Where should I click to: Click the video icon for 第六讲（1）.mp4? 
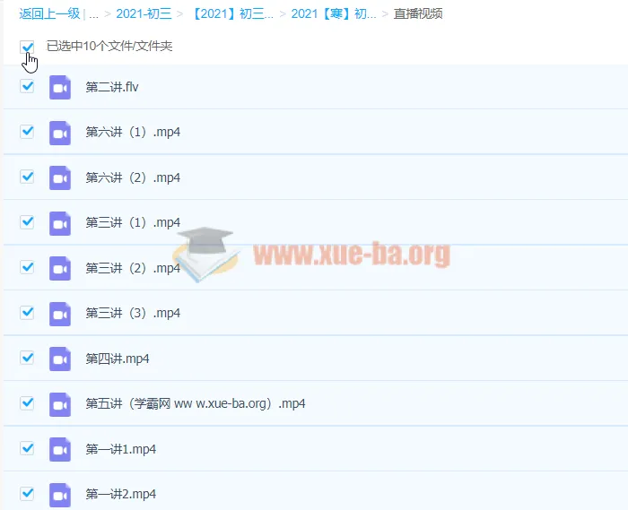(60, 133)
